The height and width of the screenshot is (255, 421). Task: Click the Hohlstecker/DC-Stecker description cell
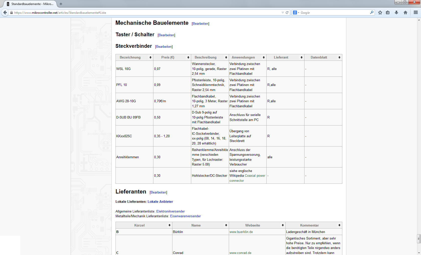click(x=210, y=176)
